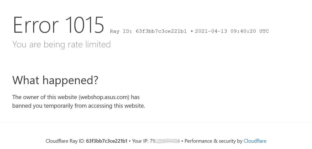Screen dimensions: 312x149
Task: Select the Ray ID text in the header
Action: (x=148, y=31)
